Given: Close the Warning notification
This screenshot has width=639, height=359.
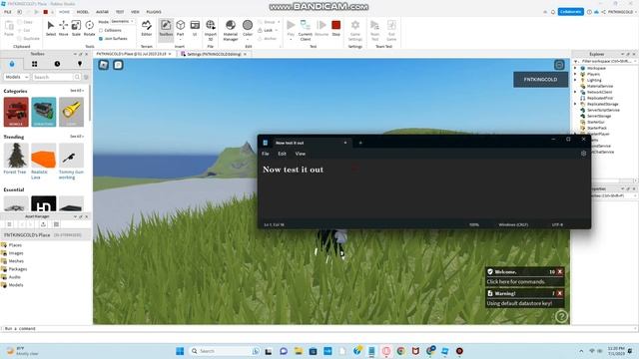Looking at the screenshot, I should coord(560,293).
